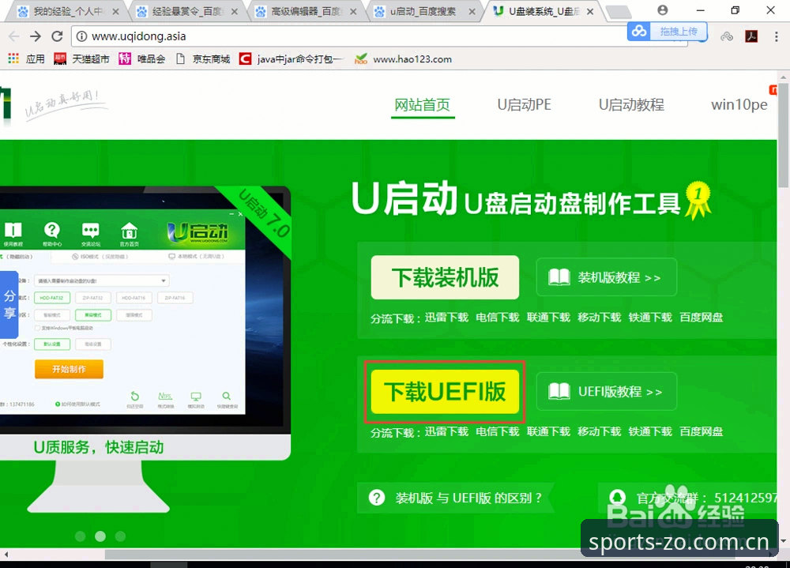Click the horizontal scrollbar left arrow
Viewport: 790px width, 568px height.
click(6, 555)
